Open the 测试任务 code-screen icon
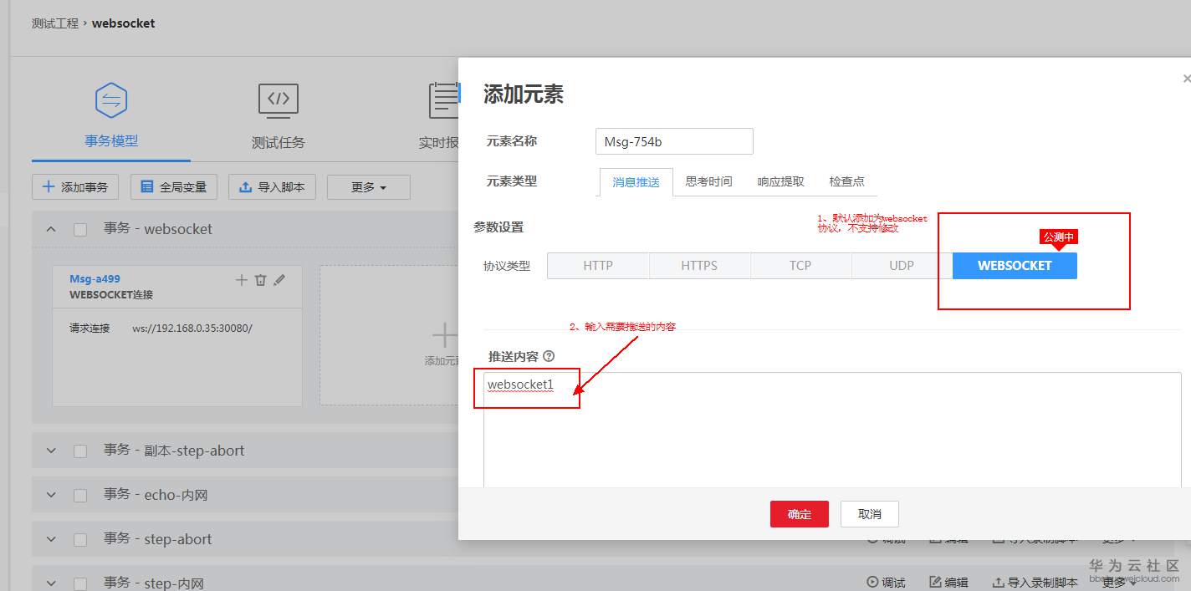The width and height of the screenshot is (1191, 591). [x=279, y=100]
